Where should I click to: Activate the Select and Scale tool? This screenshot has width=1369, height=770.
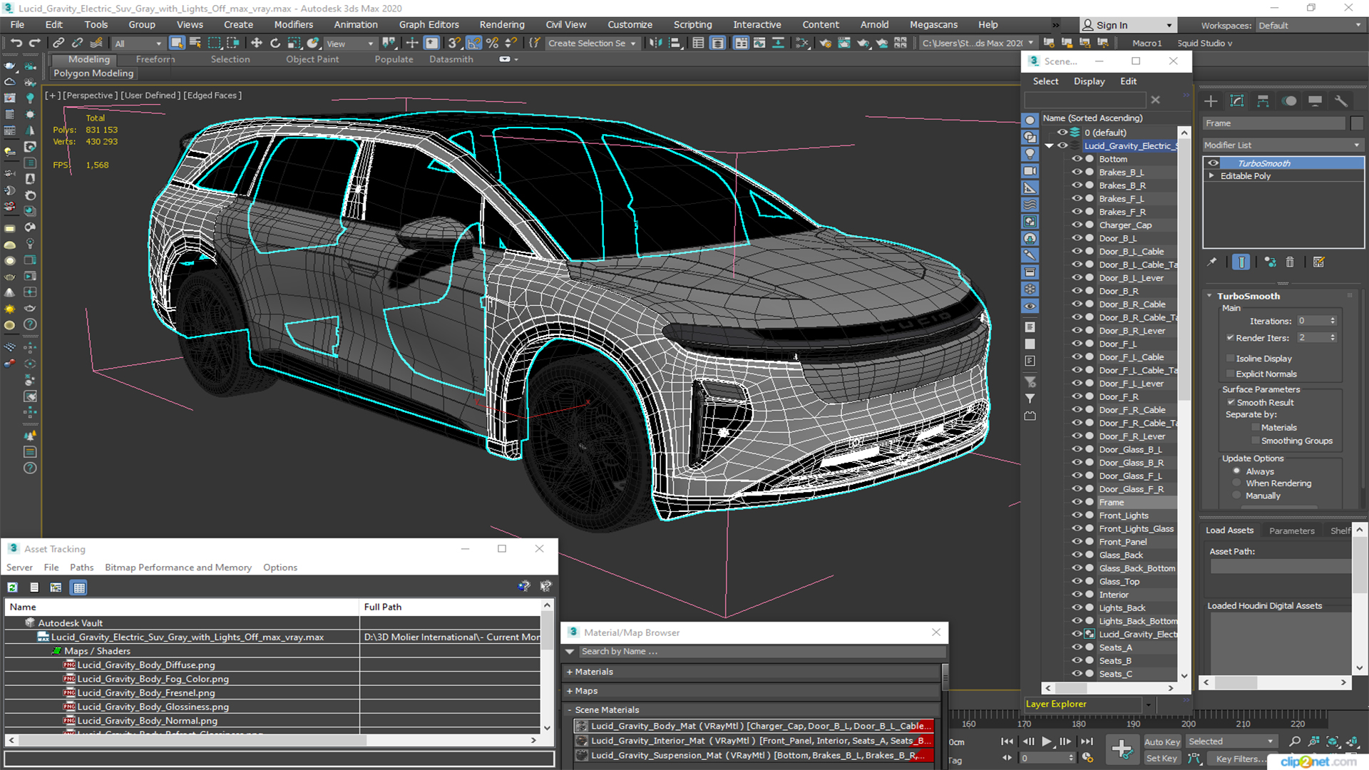294,43
